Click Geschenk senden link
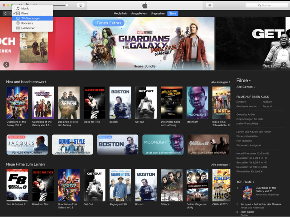 point(247,106)
